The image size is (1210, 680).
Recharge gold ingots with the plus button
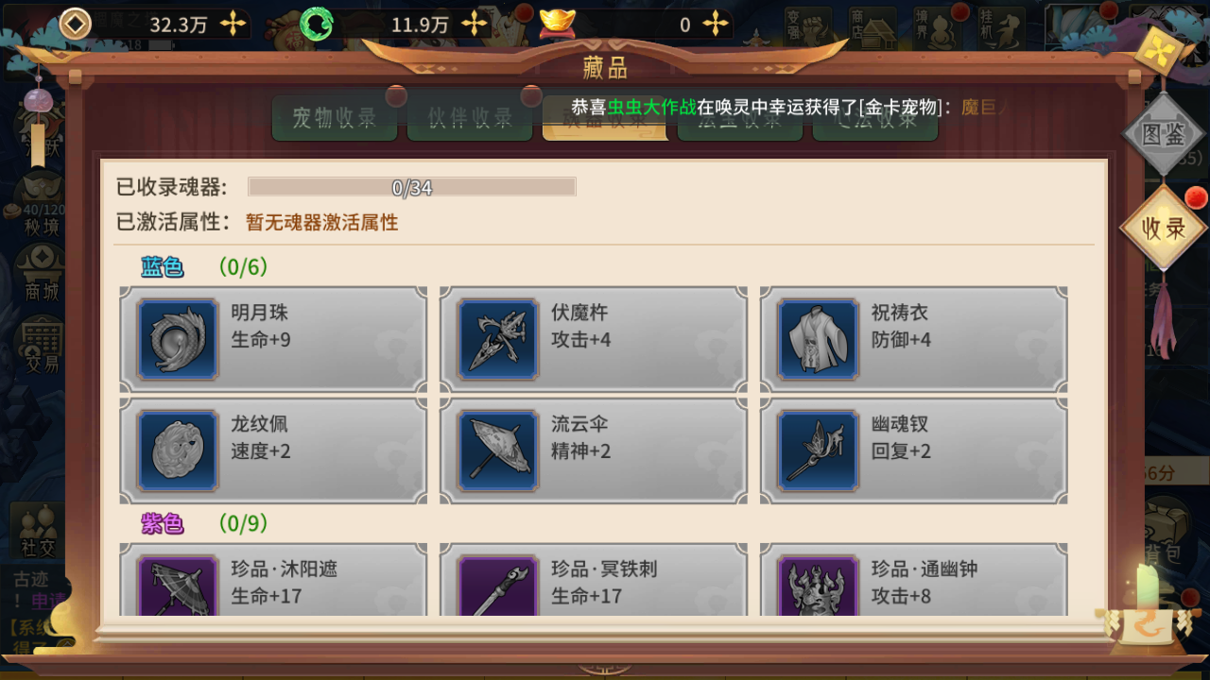pyautogui.click(x=717, y=25)
